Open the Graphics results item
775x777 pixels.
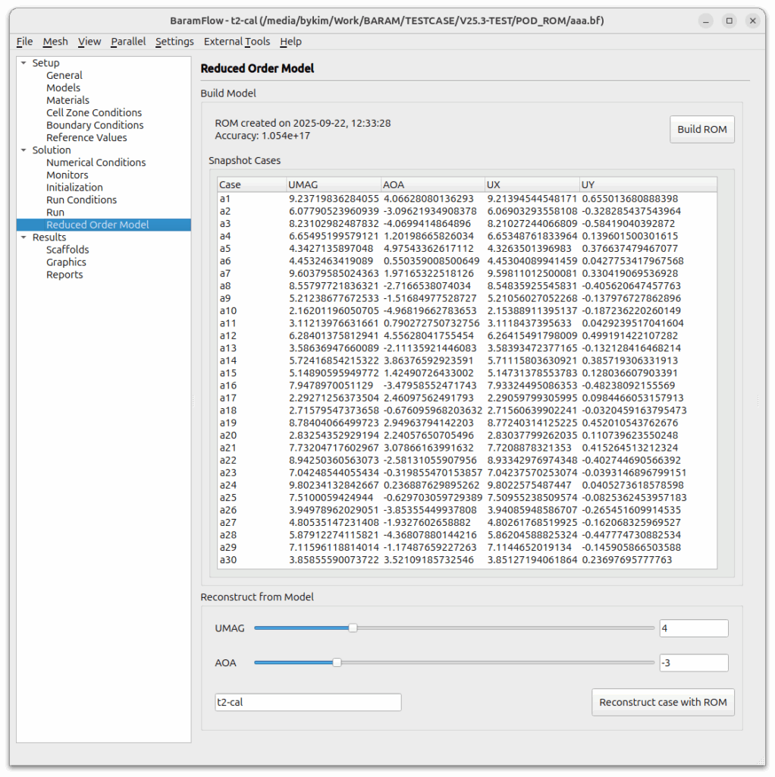pos(66,263)
